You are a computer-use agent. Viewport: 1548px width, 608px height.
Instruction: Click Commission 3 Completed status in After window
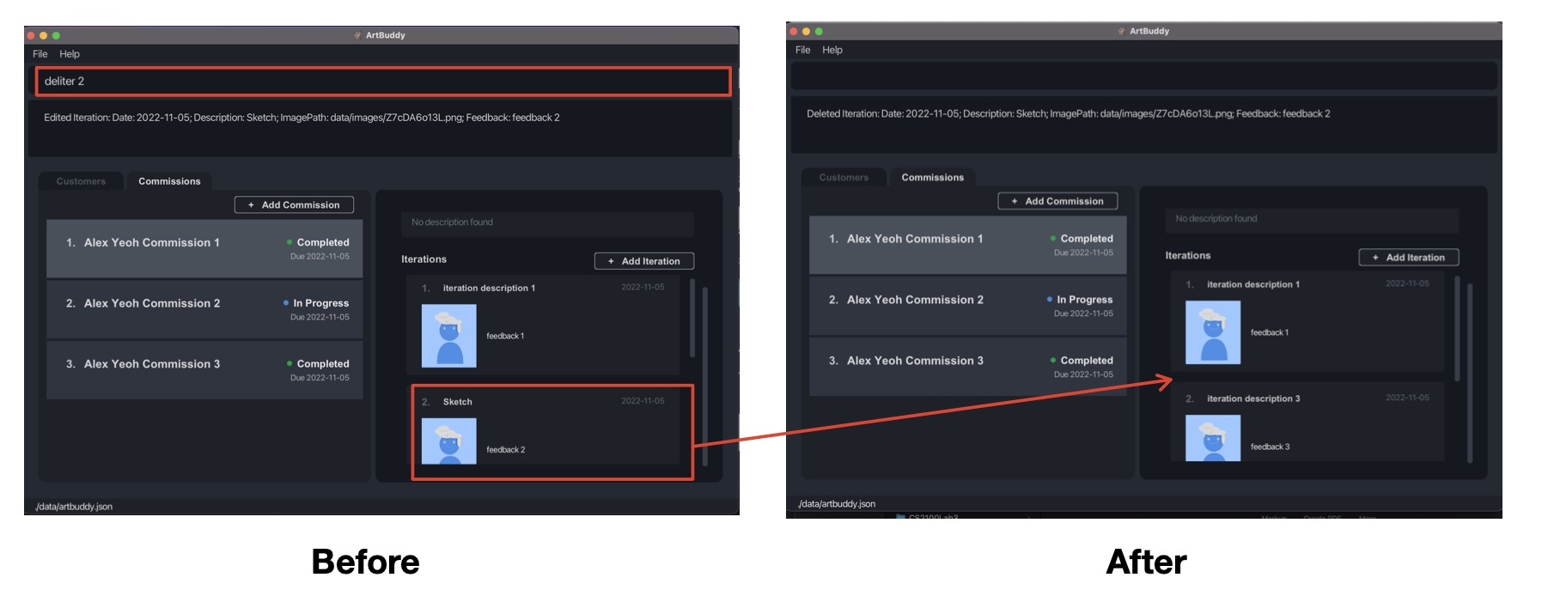[x=1082, y=361]
